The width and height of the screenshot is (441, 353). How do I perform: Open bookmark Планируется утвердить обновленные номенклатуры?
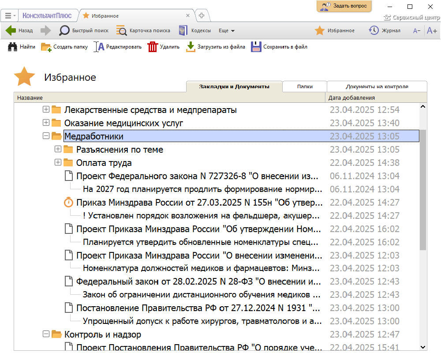tap(200, 242)
